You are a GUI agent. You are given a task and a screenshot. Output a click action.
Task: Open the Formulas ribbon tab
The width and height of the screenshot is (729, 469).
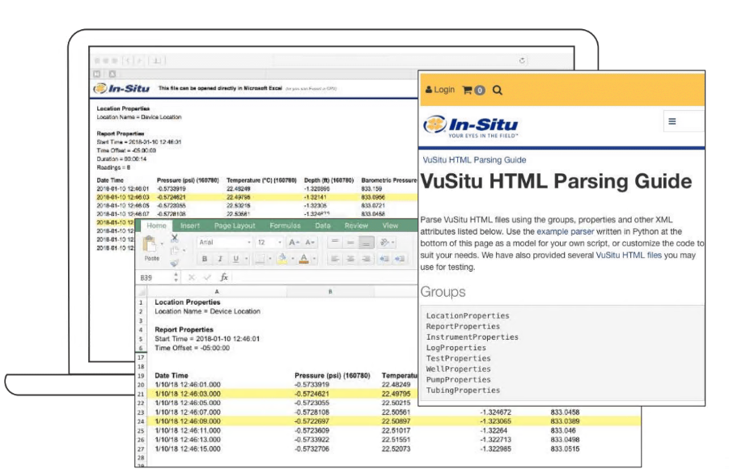click(285, 226)
